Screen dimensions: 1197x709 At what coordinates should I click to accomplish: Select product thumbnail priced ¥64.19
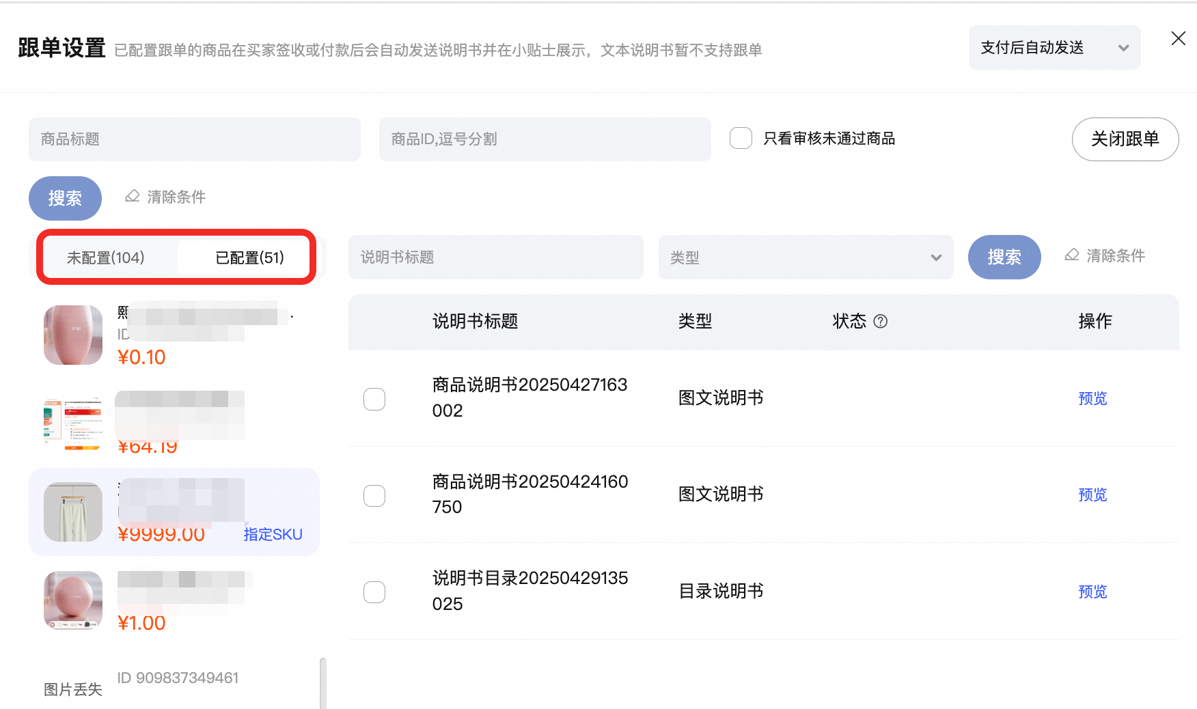click(x=73, y=422)
